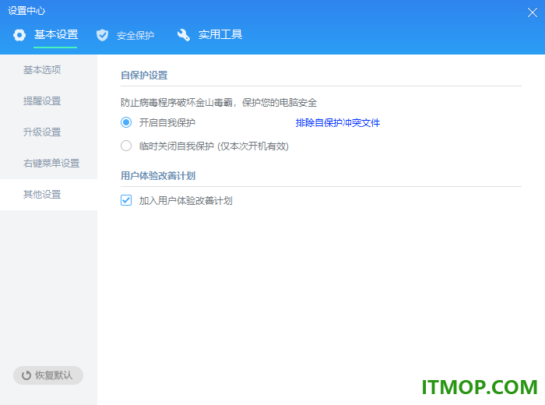This screenshot has width=545, height=405.
Task: Close the 设置中心 window
Action: pos(532,12)
